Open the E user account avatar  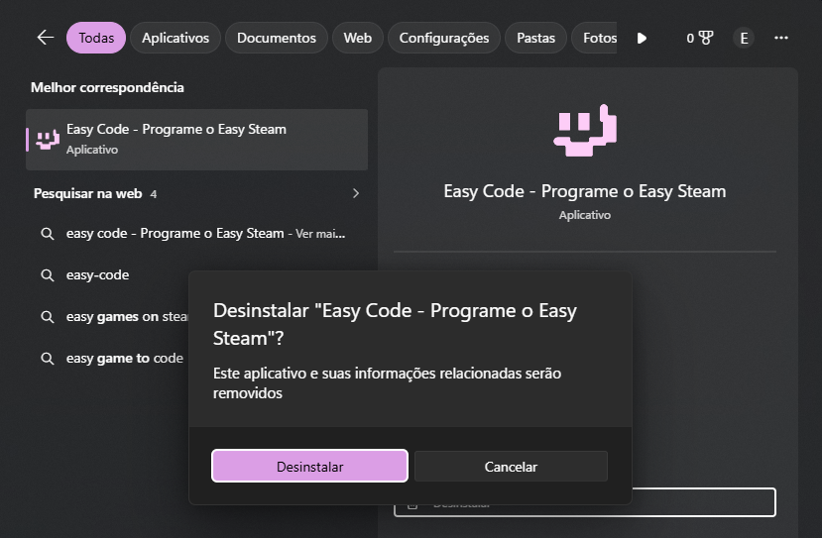coord(744,38)
